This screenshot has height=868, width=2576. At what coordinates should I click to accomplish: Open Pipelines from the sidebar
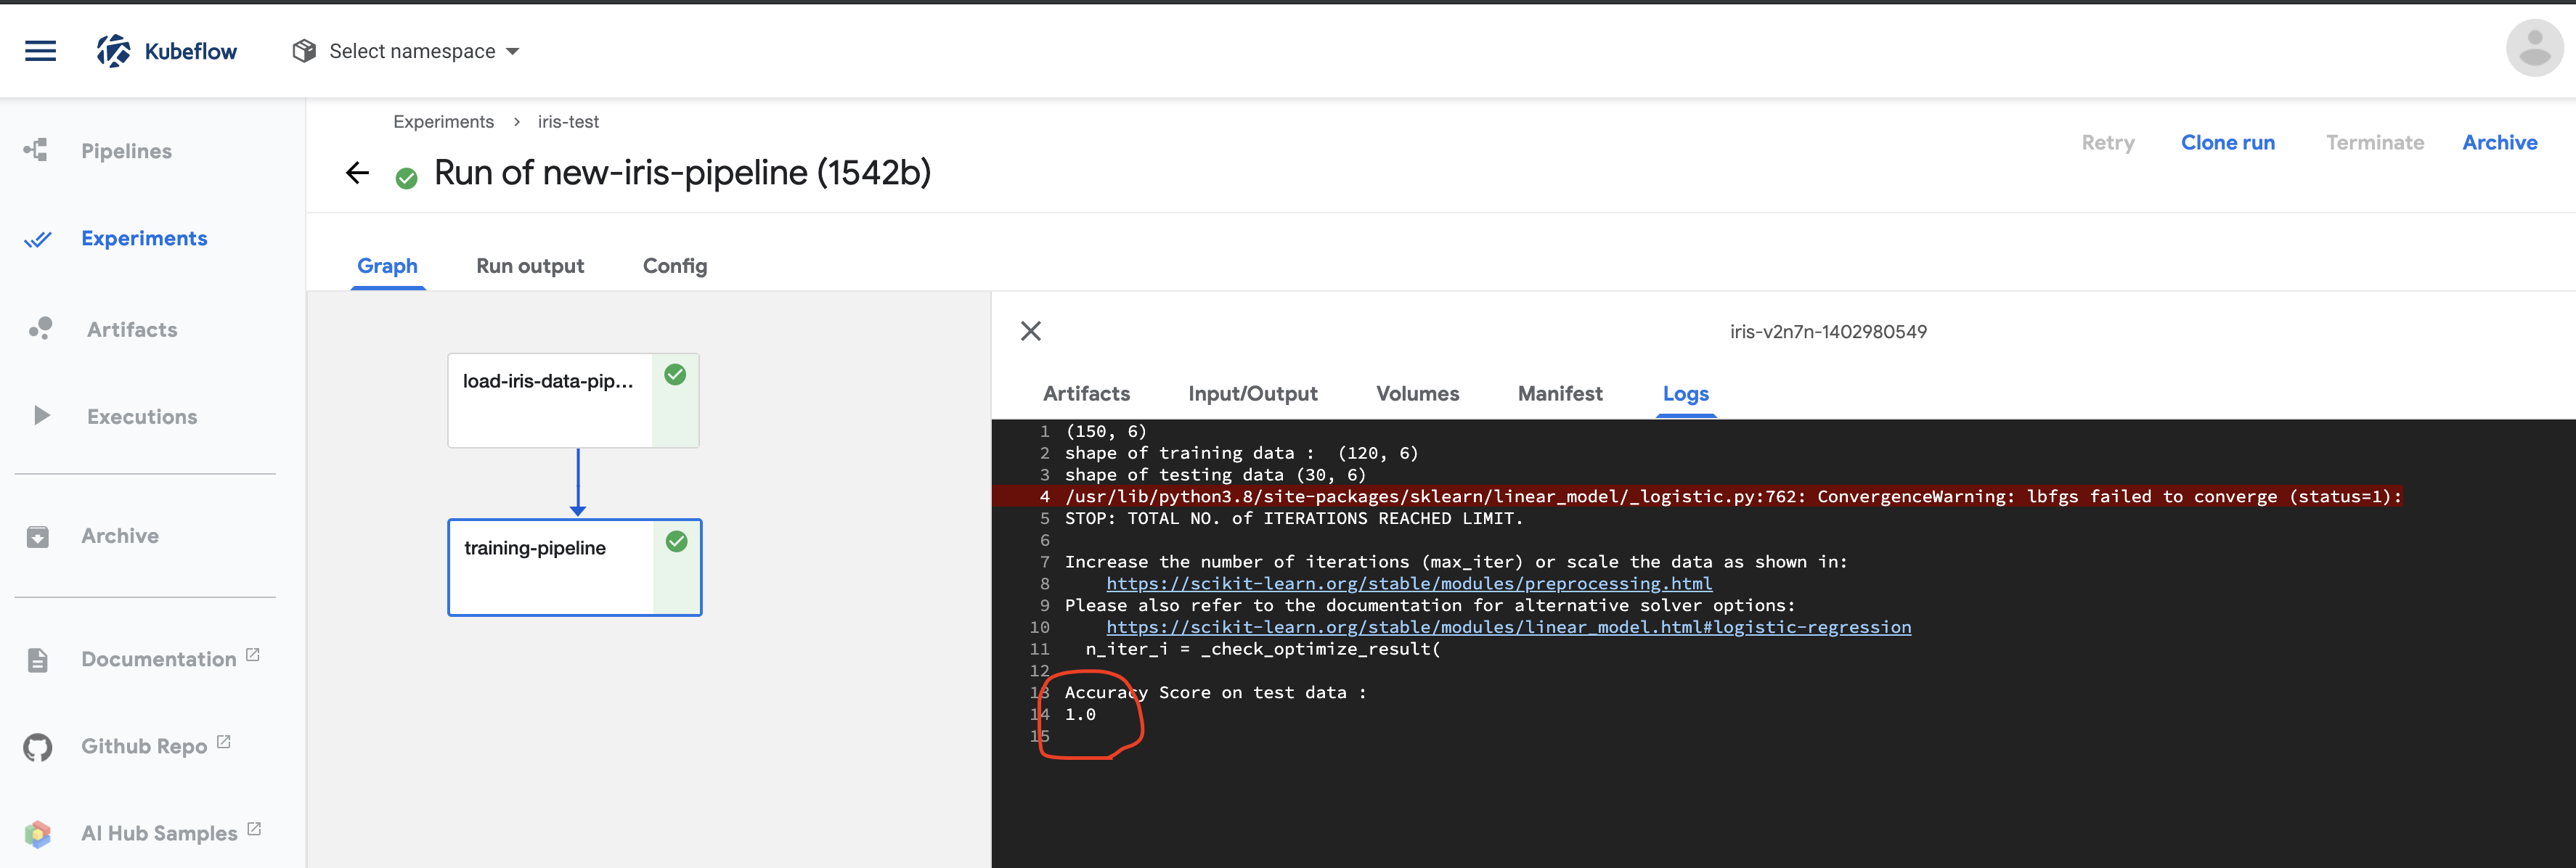click(x=126, y=151)
